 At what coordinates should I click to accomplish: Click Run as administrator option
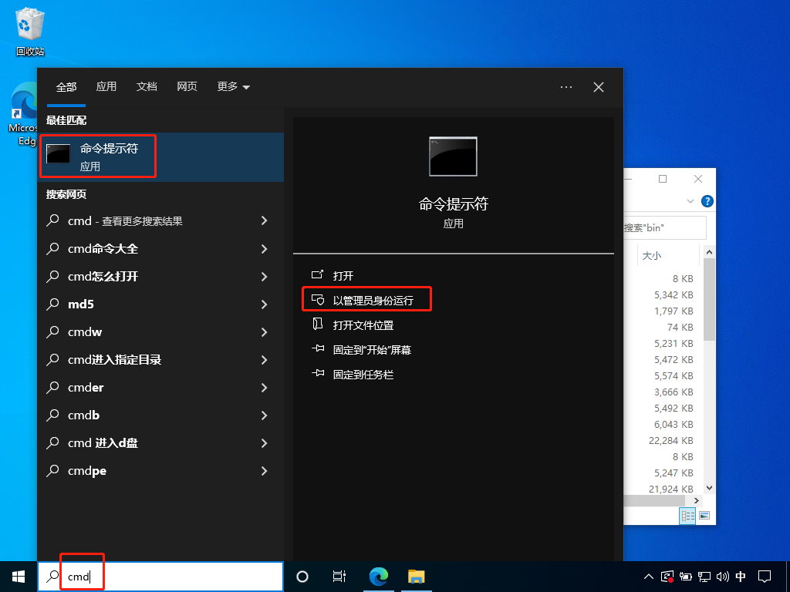click(373, 300)
